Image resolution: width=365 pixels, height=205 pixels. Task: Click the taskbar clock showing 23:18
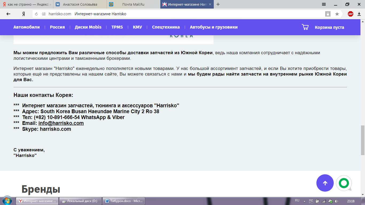click(351, 201)
